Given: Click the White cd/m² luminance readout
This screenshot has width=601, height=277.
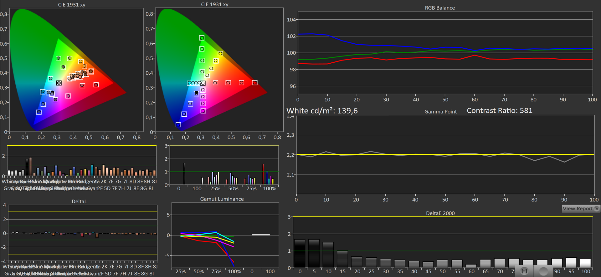Looking at the screenshot, I should pos(322,111).
